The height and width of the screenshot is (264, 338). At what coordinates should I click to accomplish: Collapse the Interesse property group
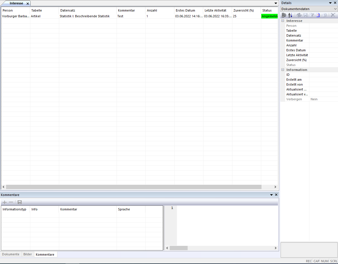pyautogui.click(x=283, y=21)
